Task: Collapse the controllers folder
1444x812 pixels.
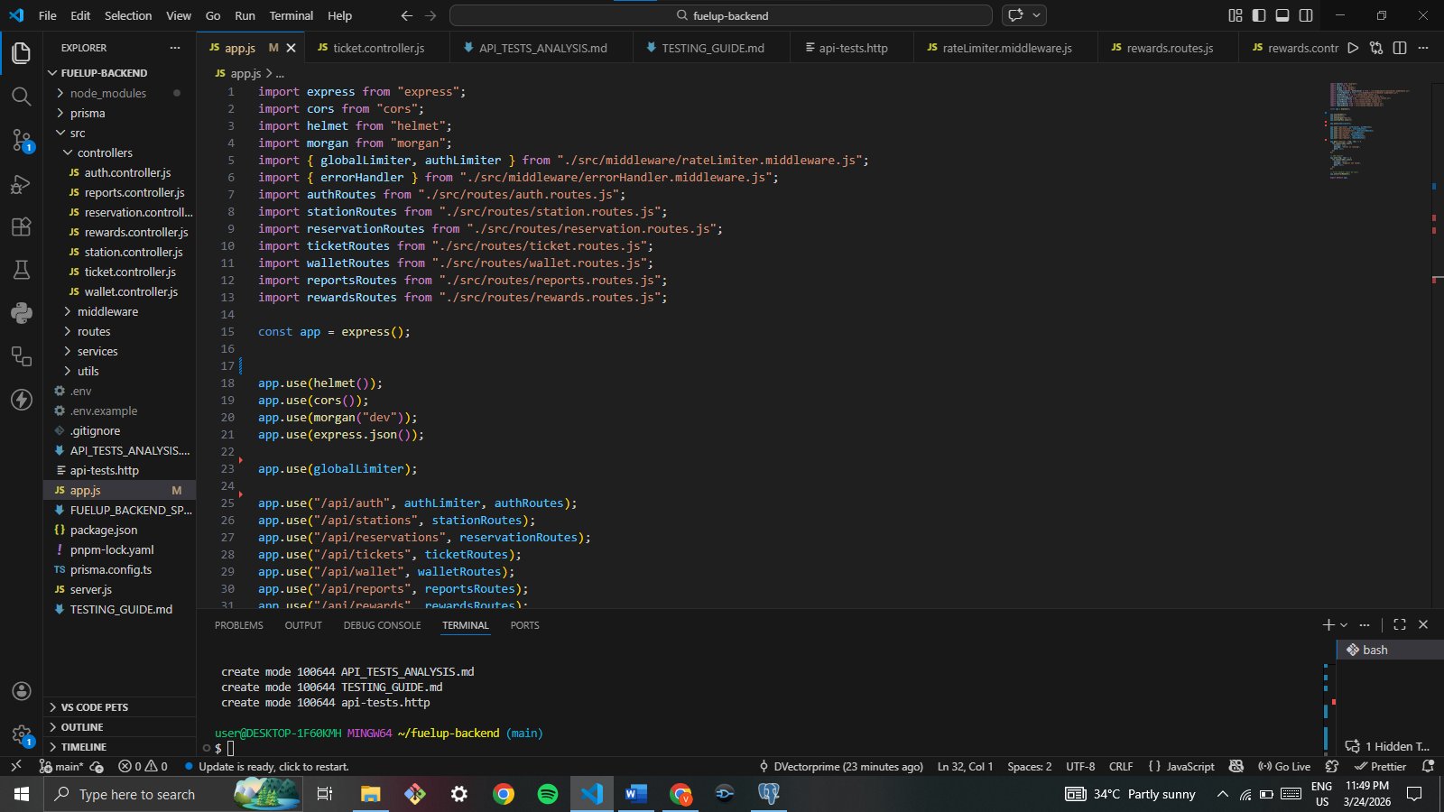Action: (104, 152)
